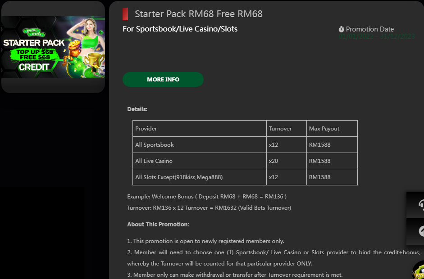The height and width of the screenshot is (279, 424).
Task: Click the Details heading above the table
Action: (137, 109)
